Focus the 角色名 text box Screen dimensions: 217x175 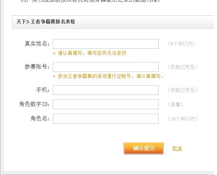105,119
